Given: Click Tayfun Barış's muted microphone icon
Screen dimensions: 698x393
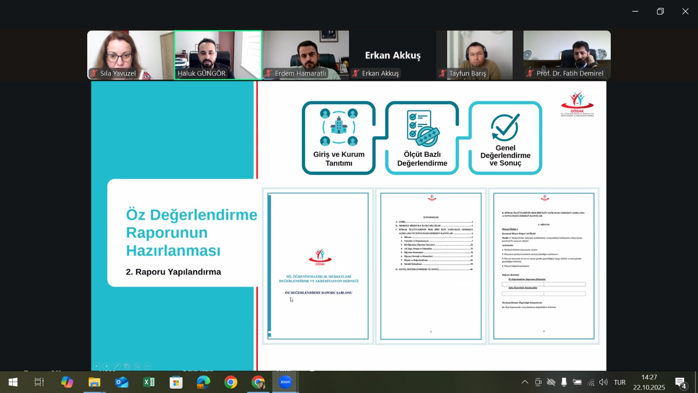Looking at the screenshot, I should coord(443,73).
